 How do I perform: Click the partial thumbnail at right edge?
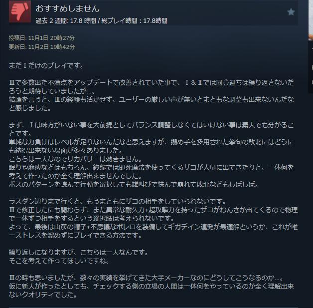pos(311,20)
